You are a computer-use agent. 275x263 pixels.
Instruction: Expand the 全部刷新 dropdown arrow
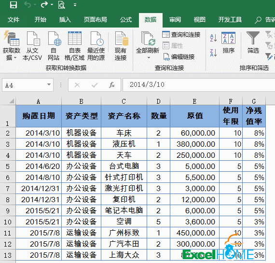[149, 57]
